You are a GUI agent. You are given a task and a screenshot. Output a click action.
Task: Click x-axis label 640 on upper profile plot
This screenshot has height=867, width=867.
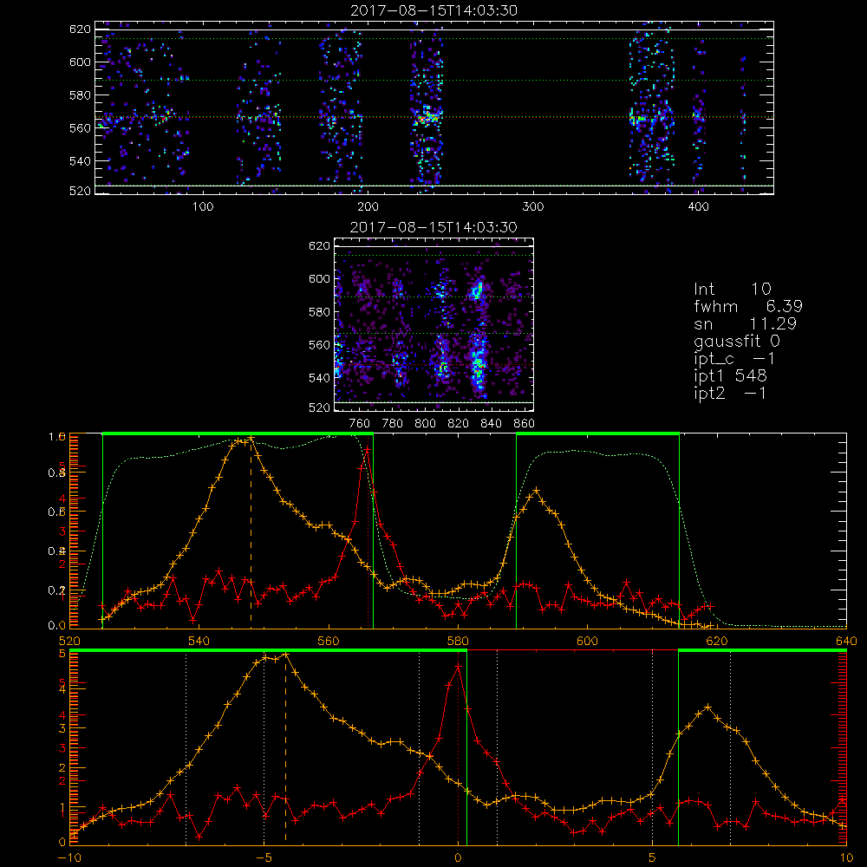pyautogui.click(x=846, y=641)
